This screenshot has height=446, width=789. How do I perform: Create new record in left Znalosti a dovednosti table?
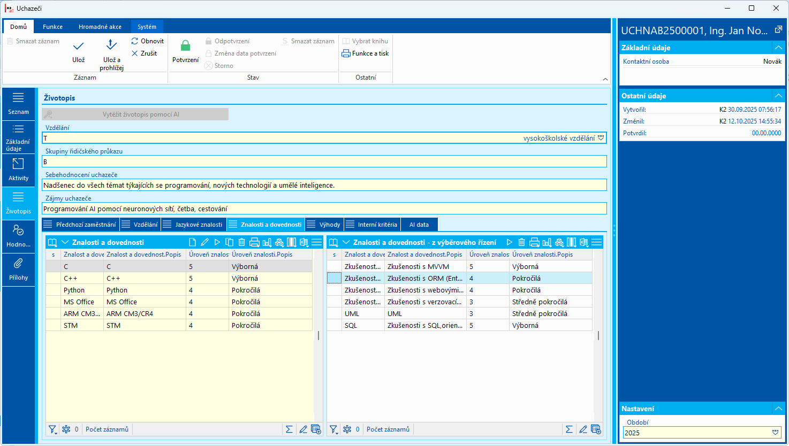[193, 242]
